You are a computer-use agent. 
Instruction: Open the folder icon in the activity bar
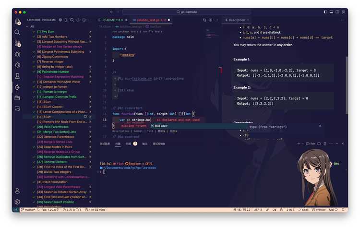coord(17,98)
